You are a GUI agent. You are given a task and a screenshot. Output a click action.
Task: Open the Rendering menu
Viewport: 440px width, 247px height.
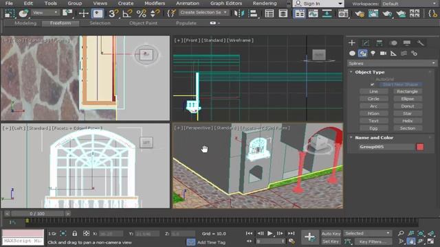[265, 3]
